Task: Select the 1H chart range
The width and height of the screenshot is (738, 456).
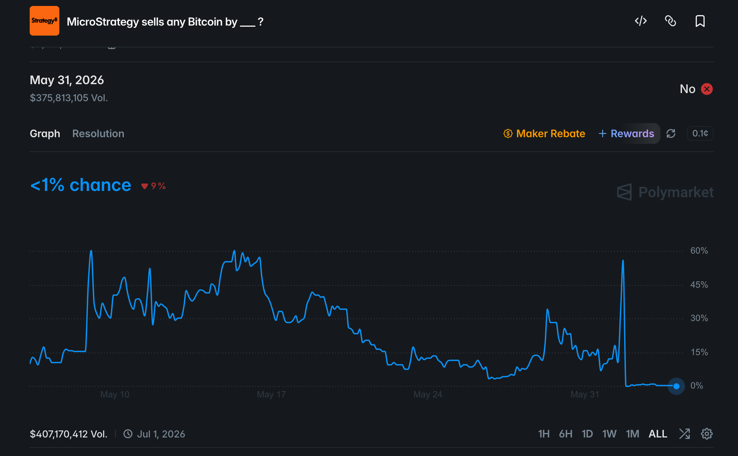Action: click(x=544, y=434)
